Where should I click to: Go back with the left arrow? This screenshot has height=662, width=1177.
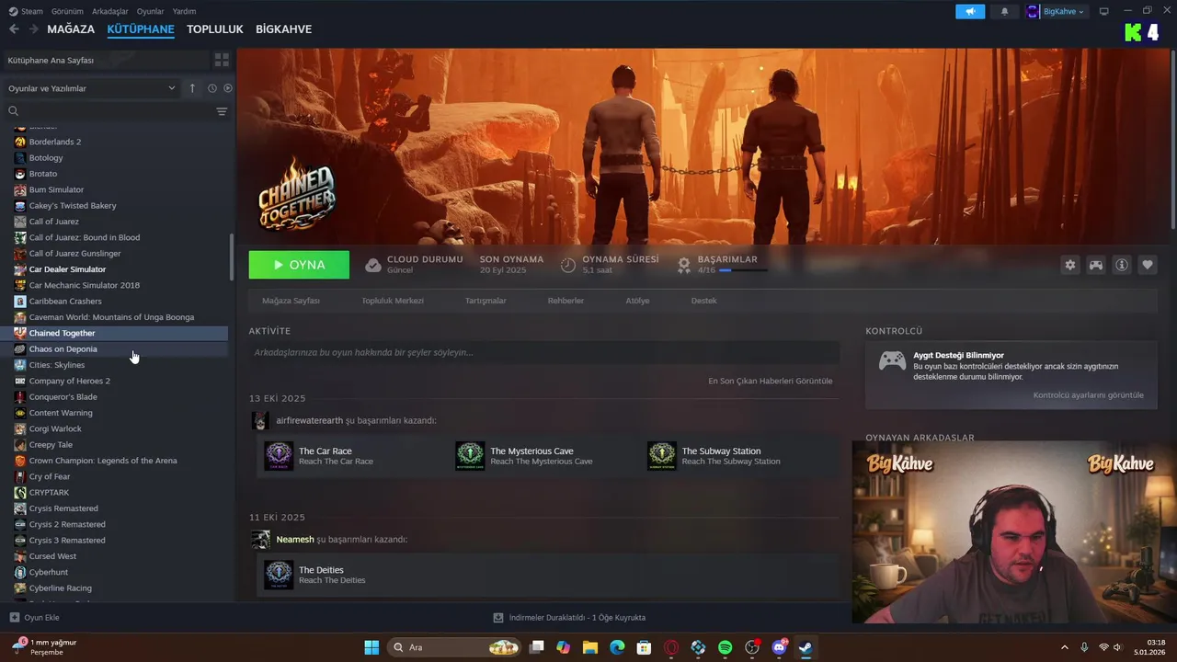point(14,29)
